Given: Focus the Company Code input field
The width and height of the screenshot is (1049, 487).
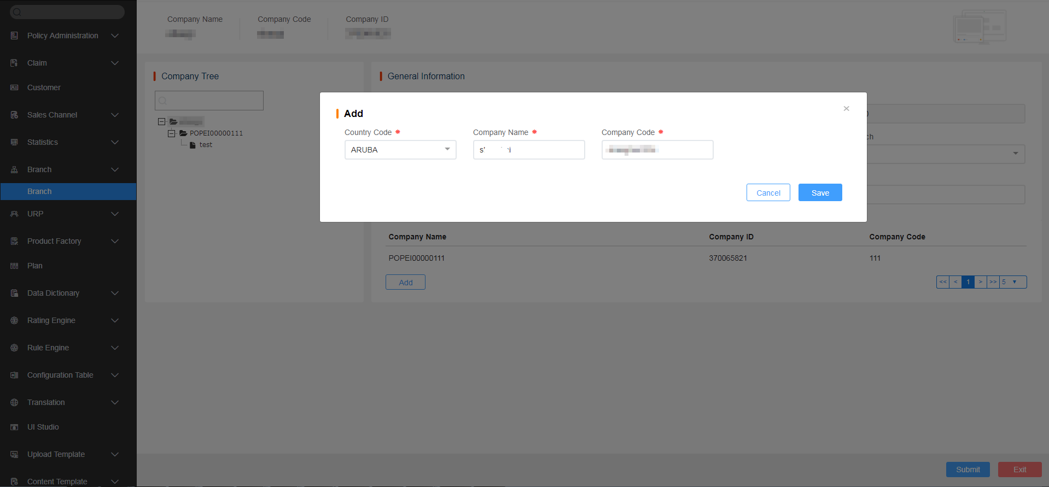Looking at the screenshot, I should (657, 150).
